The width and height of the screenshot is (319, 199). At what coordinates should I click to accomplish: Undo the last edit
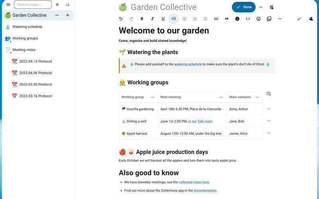click(x=121, y=19)
